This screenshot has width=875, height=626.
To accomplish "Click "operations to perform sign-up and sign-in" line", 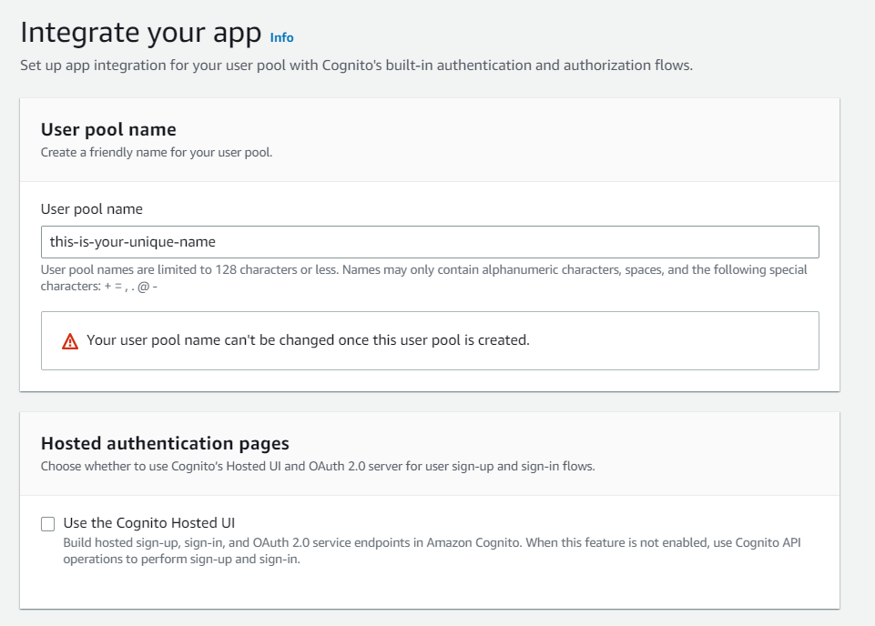I will pos(182,559).
